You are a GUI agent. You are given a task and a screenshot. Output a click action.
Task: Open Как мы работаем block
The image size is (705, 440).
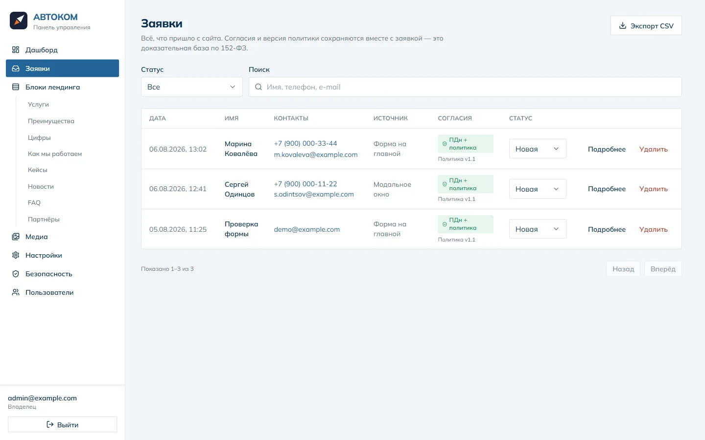(x=70, y=154)
